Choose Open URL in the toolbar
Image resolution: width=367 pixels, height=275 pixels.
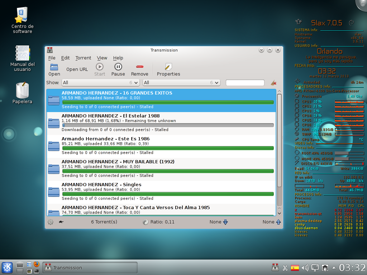pos(77,69)
